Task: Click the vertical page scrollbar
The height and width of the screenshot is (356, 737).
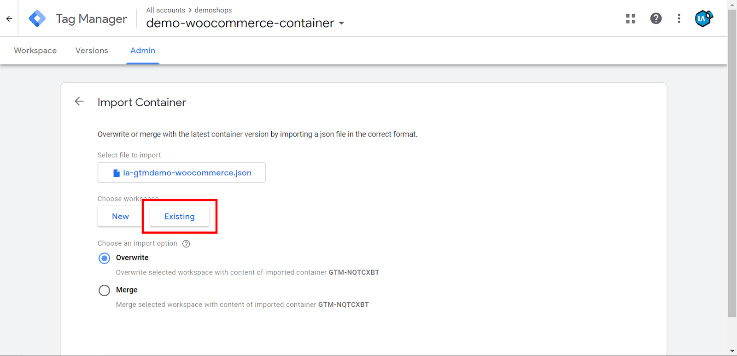Action: click(732, 161)
